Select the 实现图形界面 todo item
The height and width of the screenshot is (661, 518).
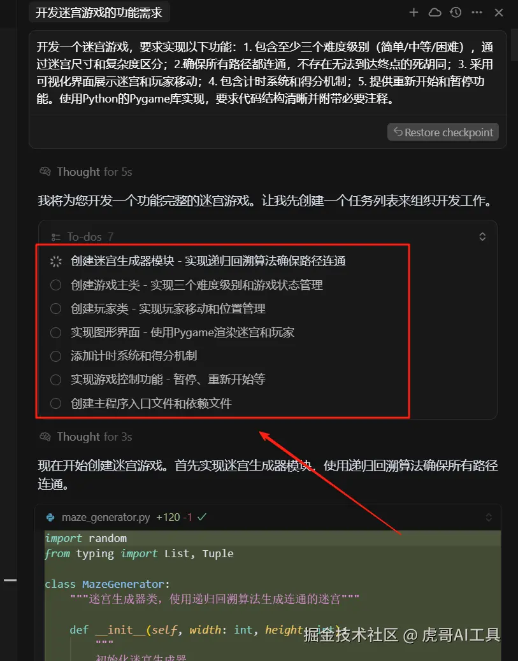point(182,332)
